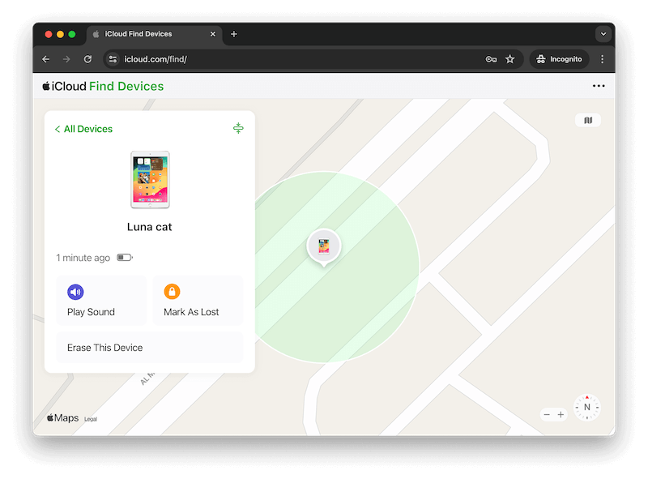Zoom in the map with the plus button
Viewport: 648px width, 479px height.
[x=561, y=414]
